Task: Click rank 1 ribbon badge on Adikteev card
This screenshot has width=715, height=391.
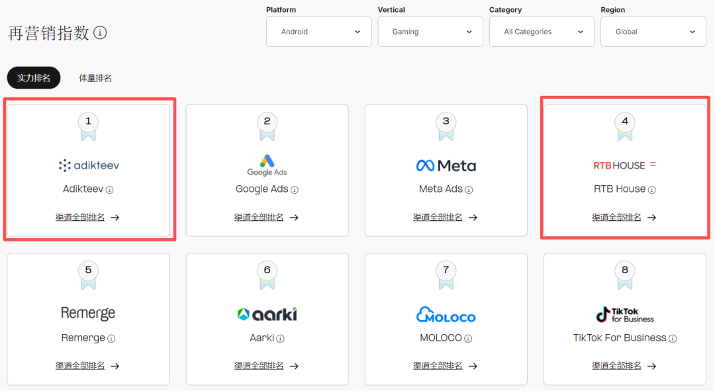Action: (89, 126)
